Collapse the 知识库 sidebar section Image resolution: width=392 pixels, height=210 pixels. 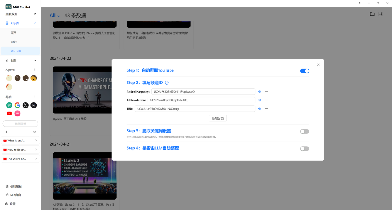pyautogui.click(x=20, y=23)
